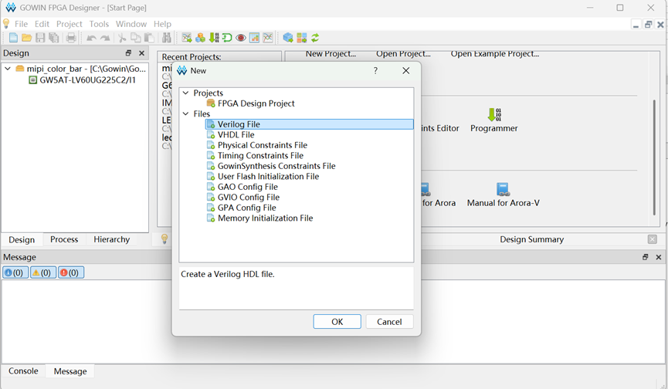Click the Copy toolbar icon
Image resolution: width=668 pixels, height=389 pixels.
(x=135, y=38)
